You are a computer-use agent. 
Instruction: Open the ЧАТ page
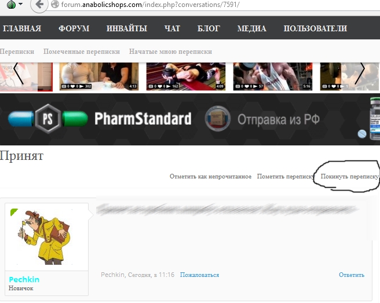(172, 28)
